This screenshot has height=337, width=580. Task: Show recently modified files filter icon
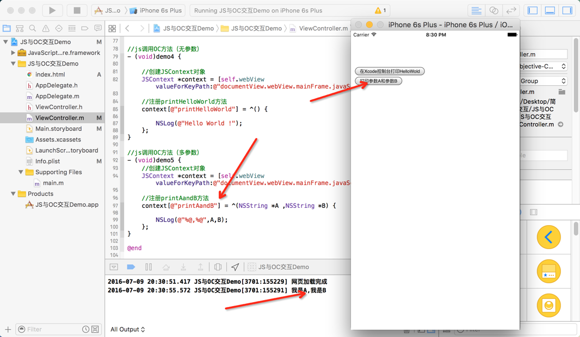coord(85,329)
